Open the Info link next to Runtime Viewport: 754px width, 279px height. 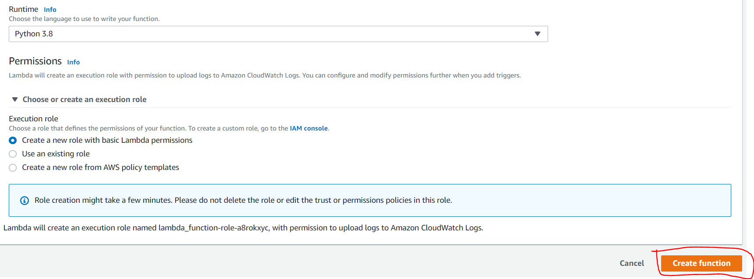click(50, 10)
